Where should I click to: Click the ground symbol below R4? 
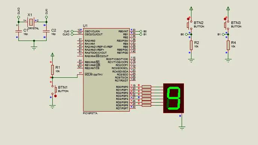tap(228, 60)
